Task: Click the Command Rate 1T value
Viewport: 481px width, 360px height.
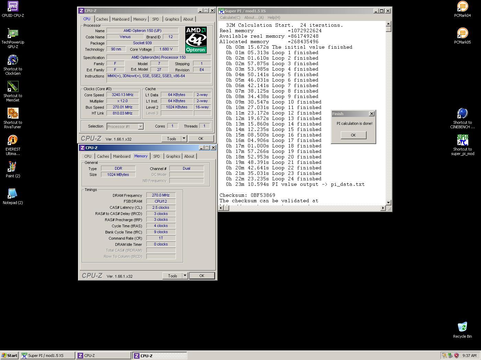Action: (x=161, y=238)
